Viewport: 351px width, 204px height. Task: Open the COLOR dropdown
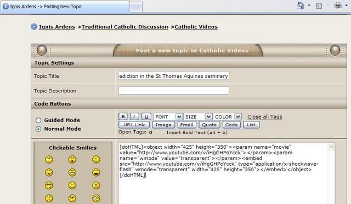click(227, 116)
